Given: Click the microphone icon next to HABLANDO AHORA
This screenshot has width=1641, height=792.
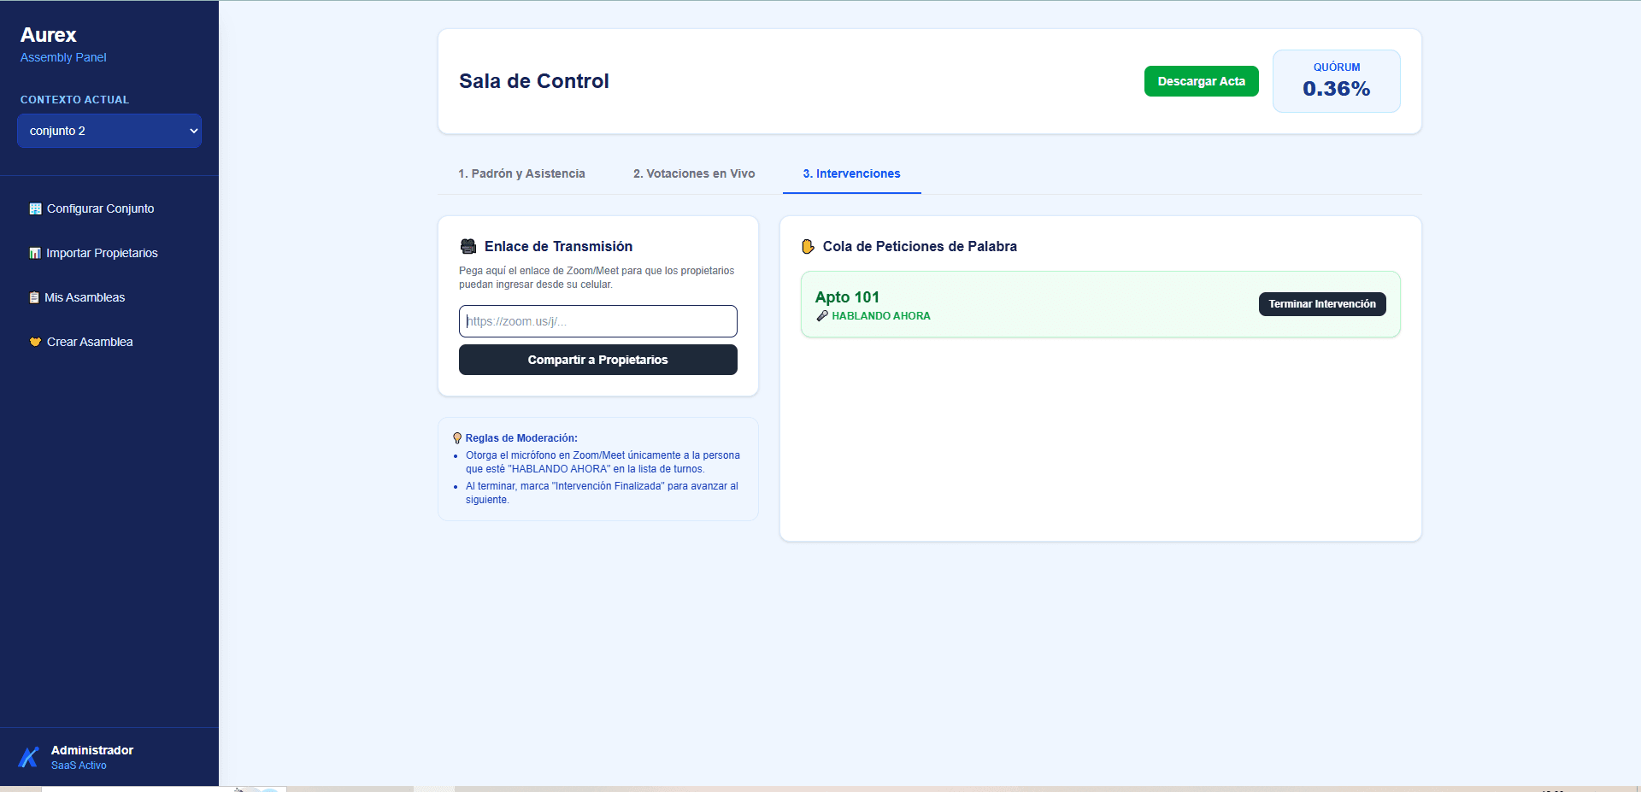Looking at the screenshot, I should click(x=822, y=316).
